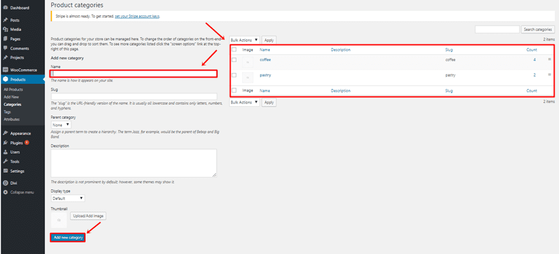The image size is (559, 254).
Task: Open Posts via pushpin icon
Action: 5,20
